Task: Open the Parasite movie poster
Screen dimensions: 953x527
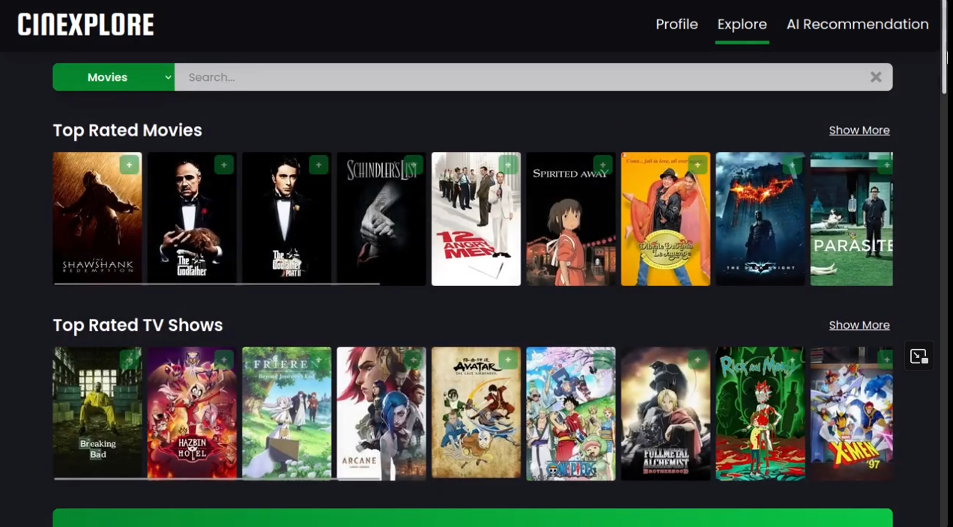Action: (x=851, y=225)
